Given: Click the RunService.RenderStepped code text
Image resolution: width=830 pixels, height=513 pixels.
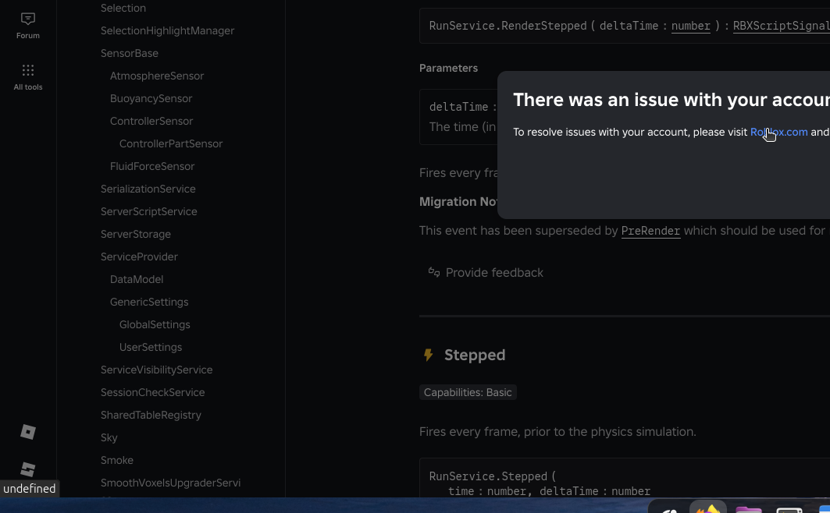Looking at the screenshot, I should [x=508, y=26].
